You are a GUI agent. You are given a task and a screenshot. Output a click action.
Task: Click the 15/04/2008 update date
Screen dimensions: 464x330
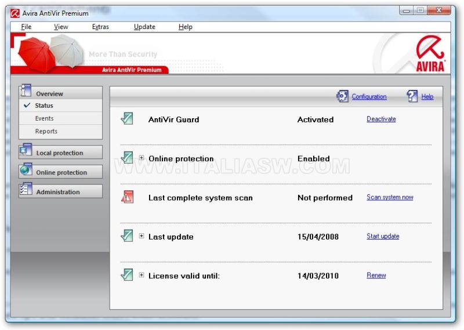point(318,237)
